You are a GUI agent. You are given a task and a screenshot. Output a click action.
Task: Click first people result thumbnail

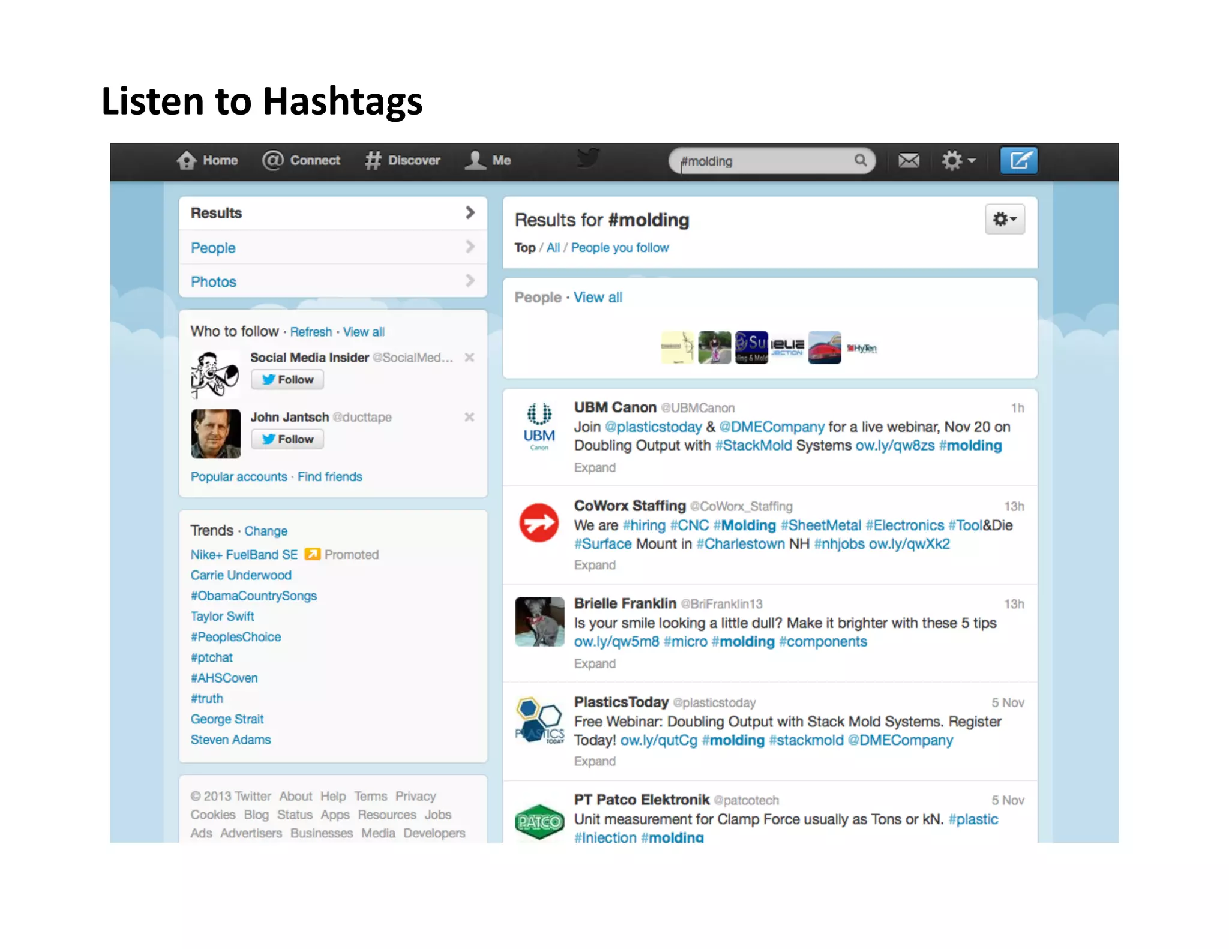[x=677, y=347]
